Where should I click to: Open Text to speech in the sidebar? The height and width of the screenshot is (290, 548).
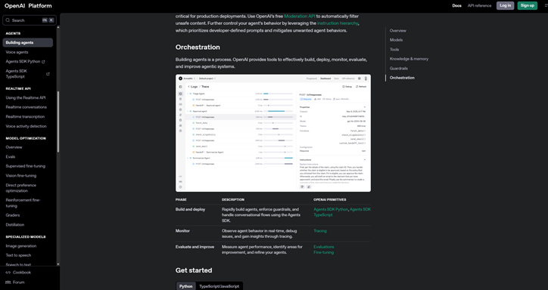tap(18, 255)
